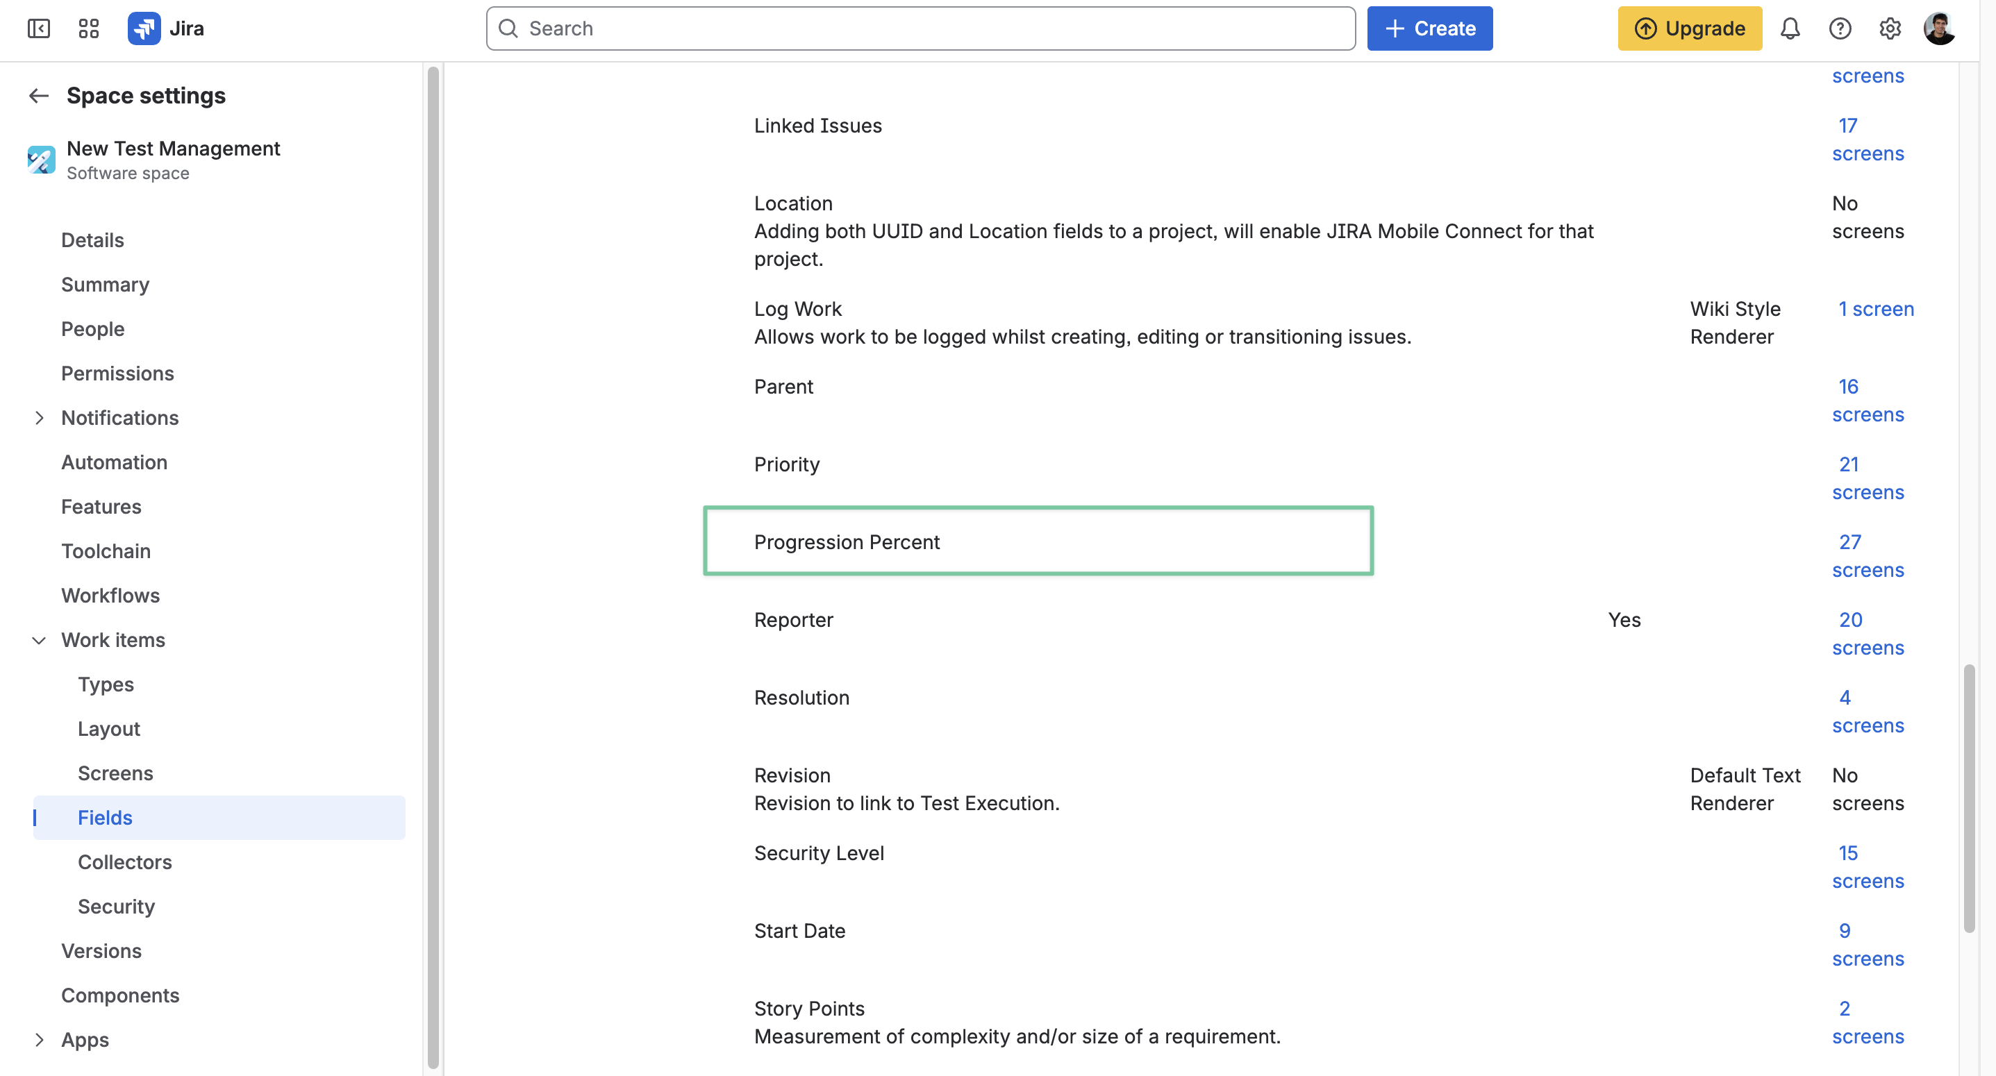Open Collectors under Work items
The height and width of the screenshot is (1076, 1996).
[125, 862]
